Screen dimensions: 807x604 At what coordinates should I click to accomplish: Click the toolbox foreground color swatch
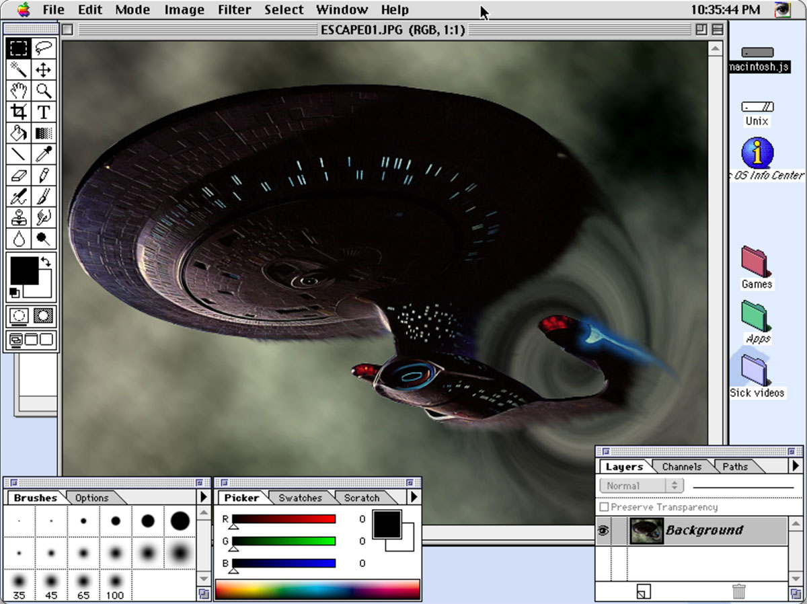click(24, 270)
